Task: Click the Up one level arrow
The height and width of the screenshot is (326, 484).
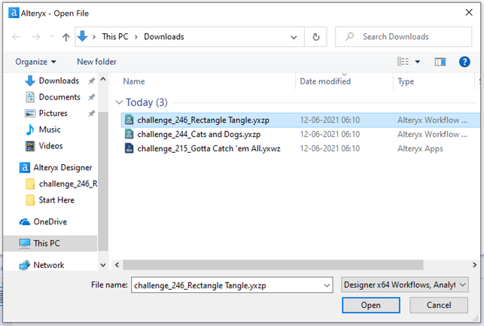Action: coord(66,37)
